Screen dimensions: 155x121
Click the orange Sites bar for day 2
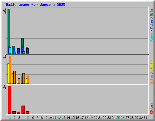15,77
